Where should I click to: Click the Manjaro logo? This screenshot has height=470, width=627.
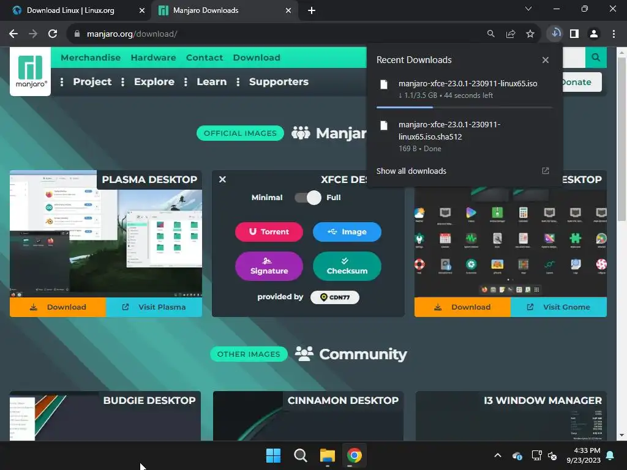pos(31,72)
